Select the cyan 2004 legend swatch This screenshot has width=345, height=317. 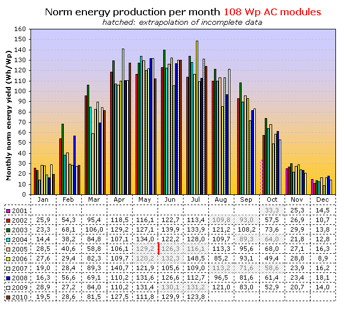pyautogui.click(x=7, y=239)
